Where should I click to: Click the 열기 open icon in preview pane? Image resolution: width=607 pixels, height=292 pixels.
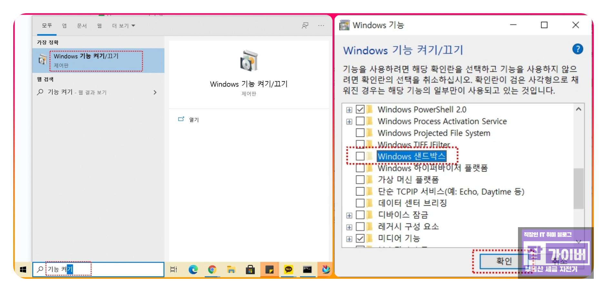pos(181,119)
